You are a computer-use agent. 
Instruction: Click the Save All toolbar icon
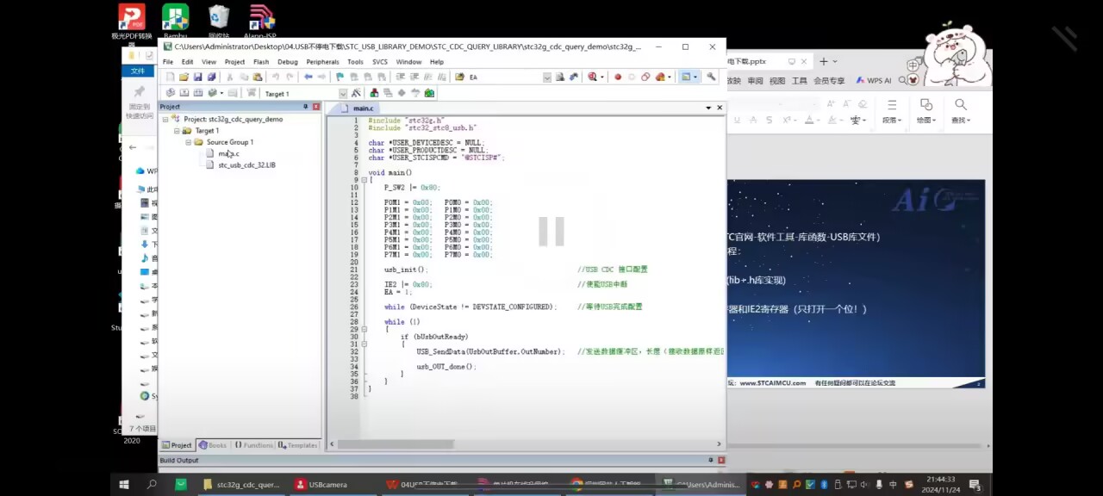[211, 77]
